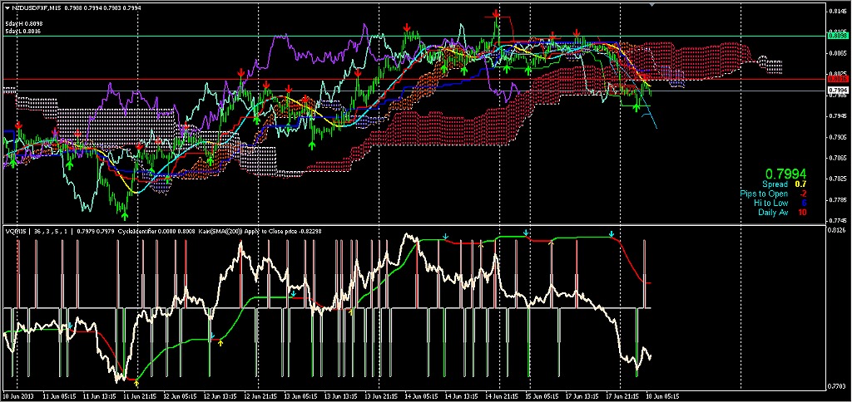Screen dimensions: 852x402
Task: Click the 17 Jun 13:15 time label
Action: pyautogui.click(x=580, y=395)
